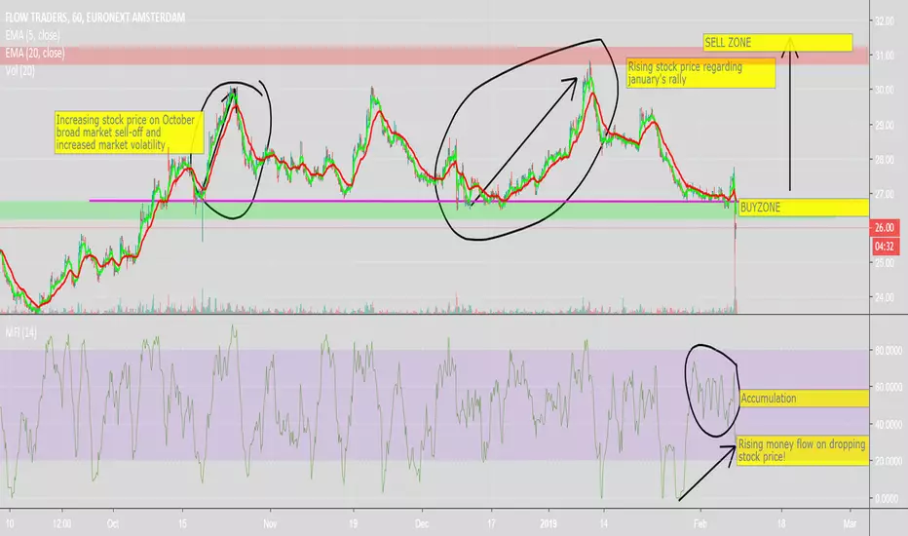This screenshot has height=536, width=908.
Task: Click the 25.00 price axis label
Action: (885, 263)
